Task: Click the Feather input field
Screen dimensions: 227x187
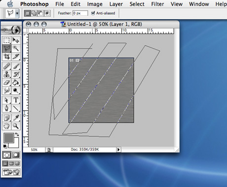Action: 80,13
